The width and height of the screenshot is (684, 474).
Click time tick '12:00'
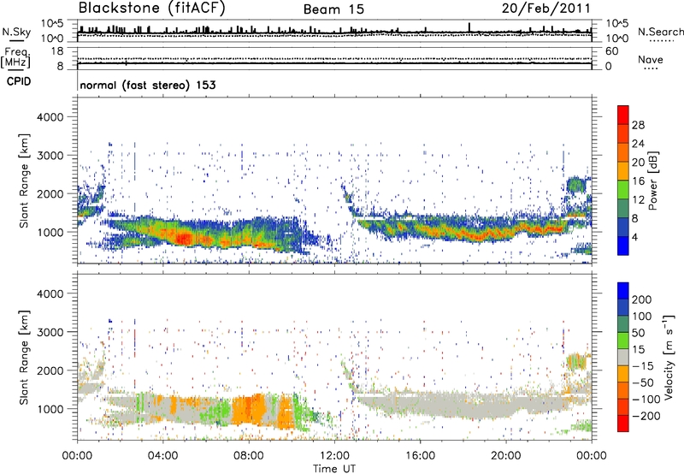[334, 456]
